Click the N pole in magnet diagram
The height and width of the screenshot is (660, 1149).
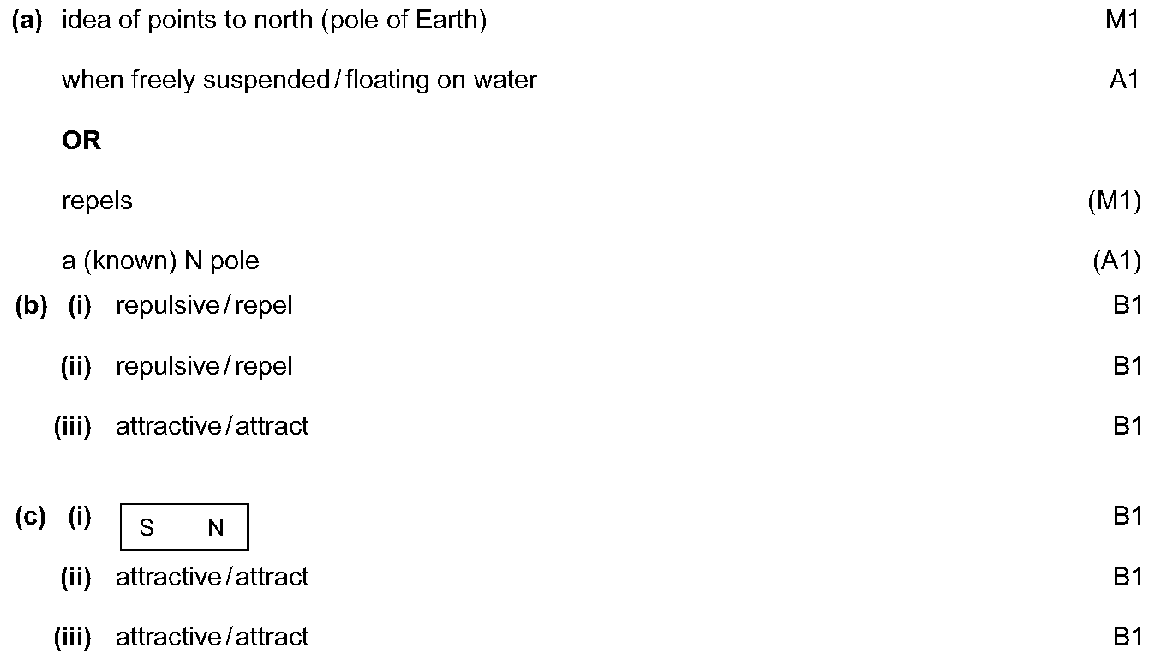click(216, 528)
